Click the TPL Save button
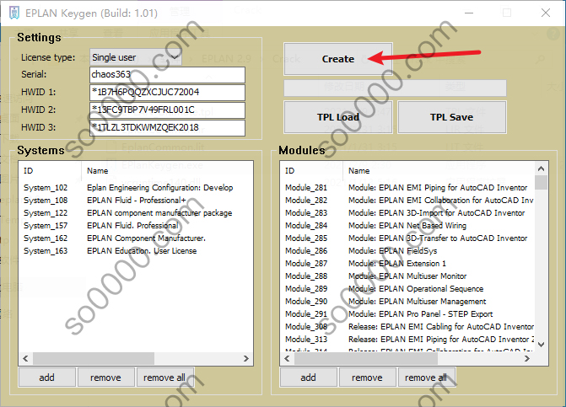Viewport: 566px width, 407px height. coord(451,117)
